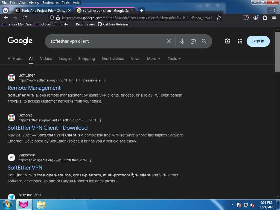Select the Short videos tab
This screenshot has height=210, width=280.
click(x=113, y=59)
